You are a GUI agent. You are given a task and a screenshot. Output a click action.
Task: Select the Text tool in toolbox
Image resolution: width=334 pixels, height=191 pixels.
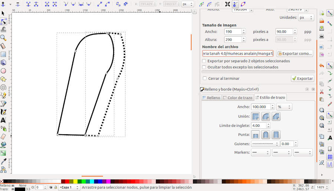[x=3, y=120]
